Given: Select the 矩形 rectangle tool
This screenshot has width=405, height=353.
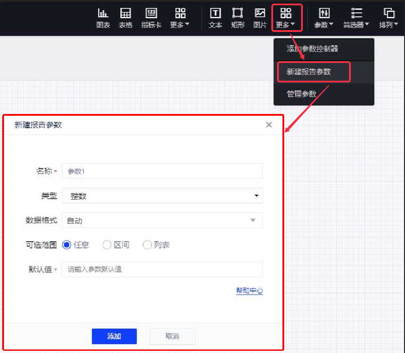Looking at the screenshot, I should coord(238,18).
